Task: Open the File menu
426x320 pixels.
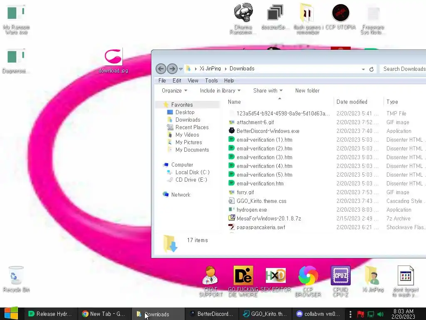Action: [x=162, y=80]
